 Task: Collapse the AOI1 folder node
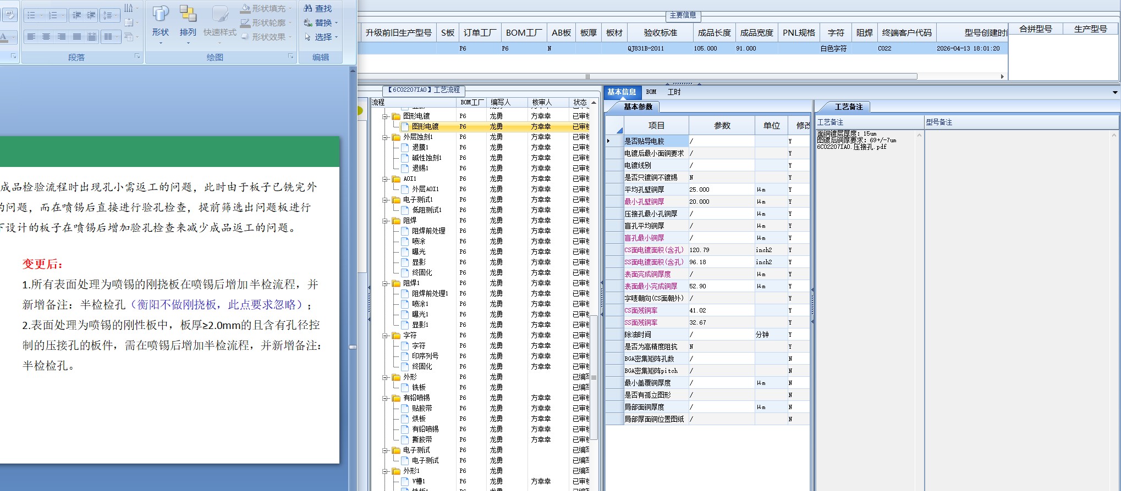386,179
